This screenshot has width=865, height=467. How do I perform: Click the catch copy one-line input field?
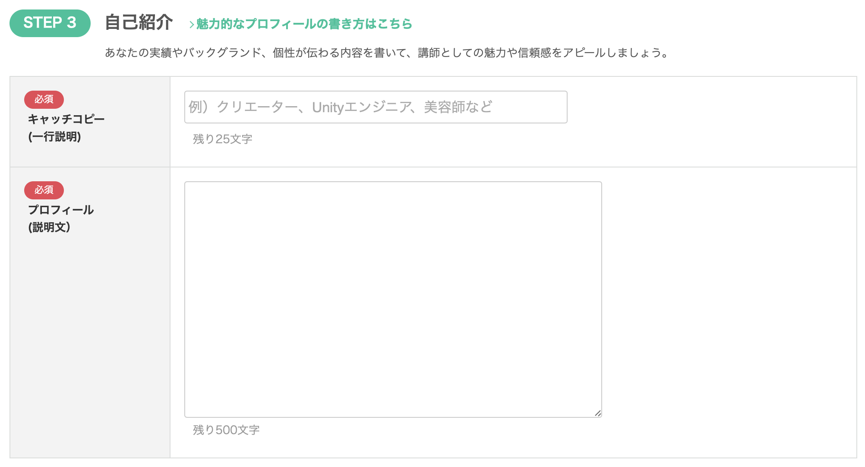pyautogui.click(x=376, y=107)
